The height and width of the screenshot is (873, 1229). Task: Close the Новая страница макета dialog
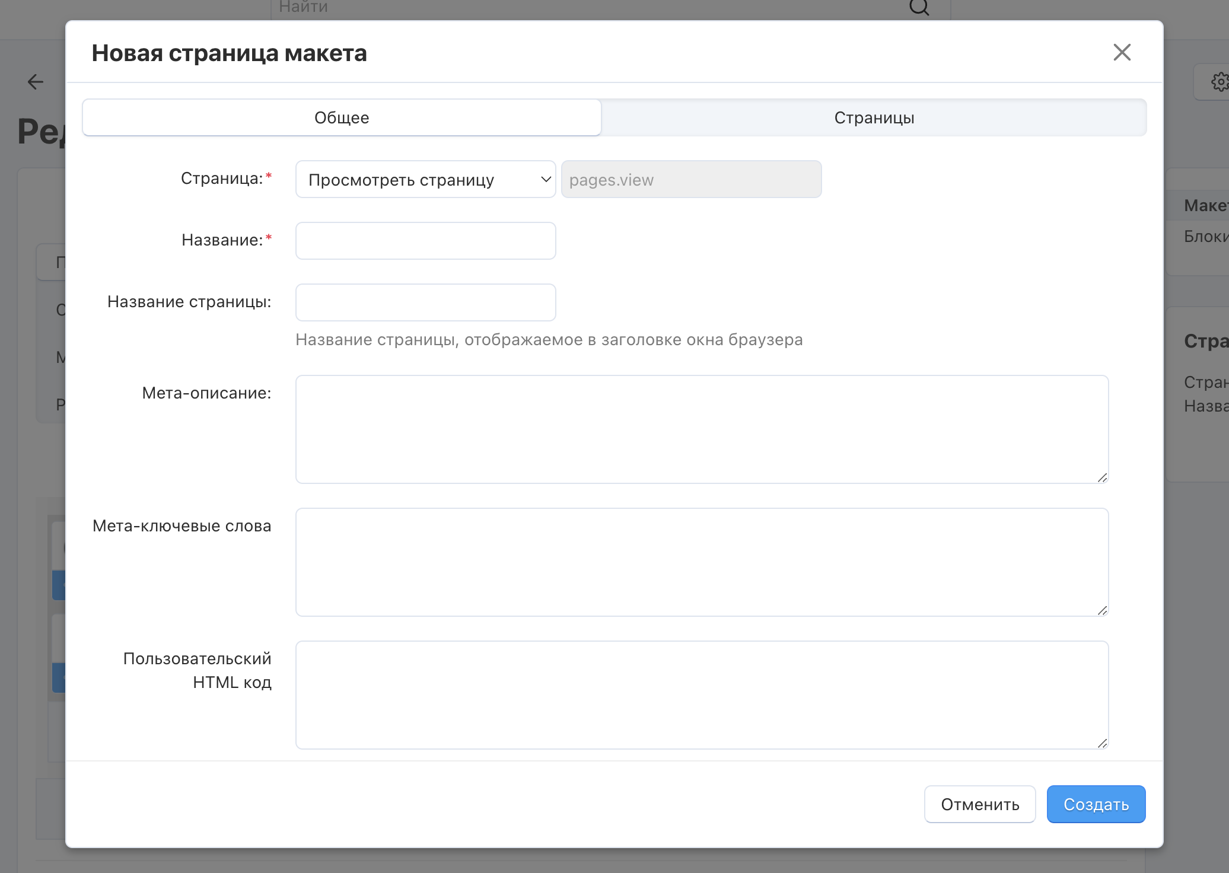pyautogui.click(x=1122, y=53)
